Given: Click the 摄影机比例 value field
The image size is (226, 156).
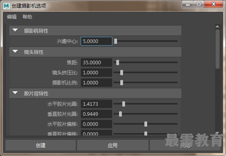Looking at the screenshot, I should (x=97, y=83).
